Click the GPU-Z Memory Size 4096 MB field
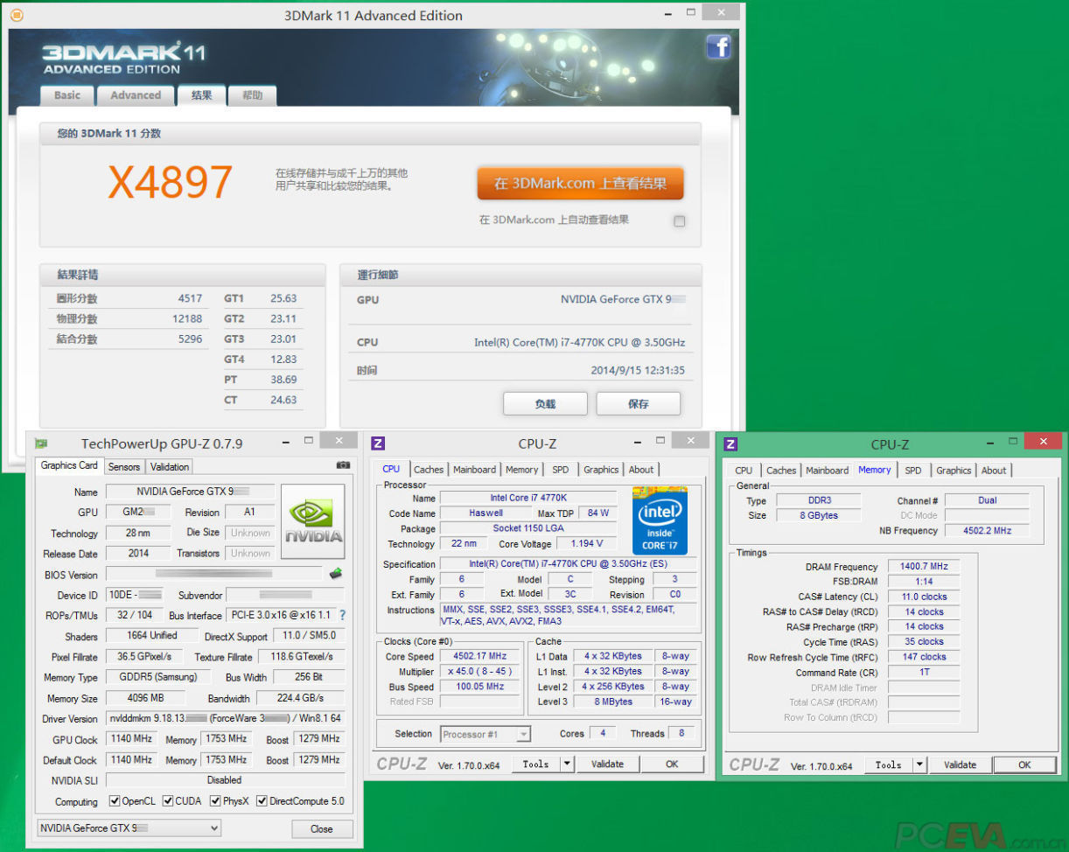1069x852 pixels. [145, 698]
